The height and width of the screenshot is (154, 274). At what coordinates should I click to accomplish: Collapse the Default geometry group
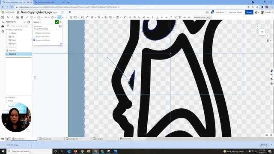pos(7,30)
